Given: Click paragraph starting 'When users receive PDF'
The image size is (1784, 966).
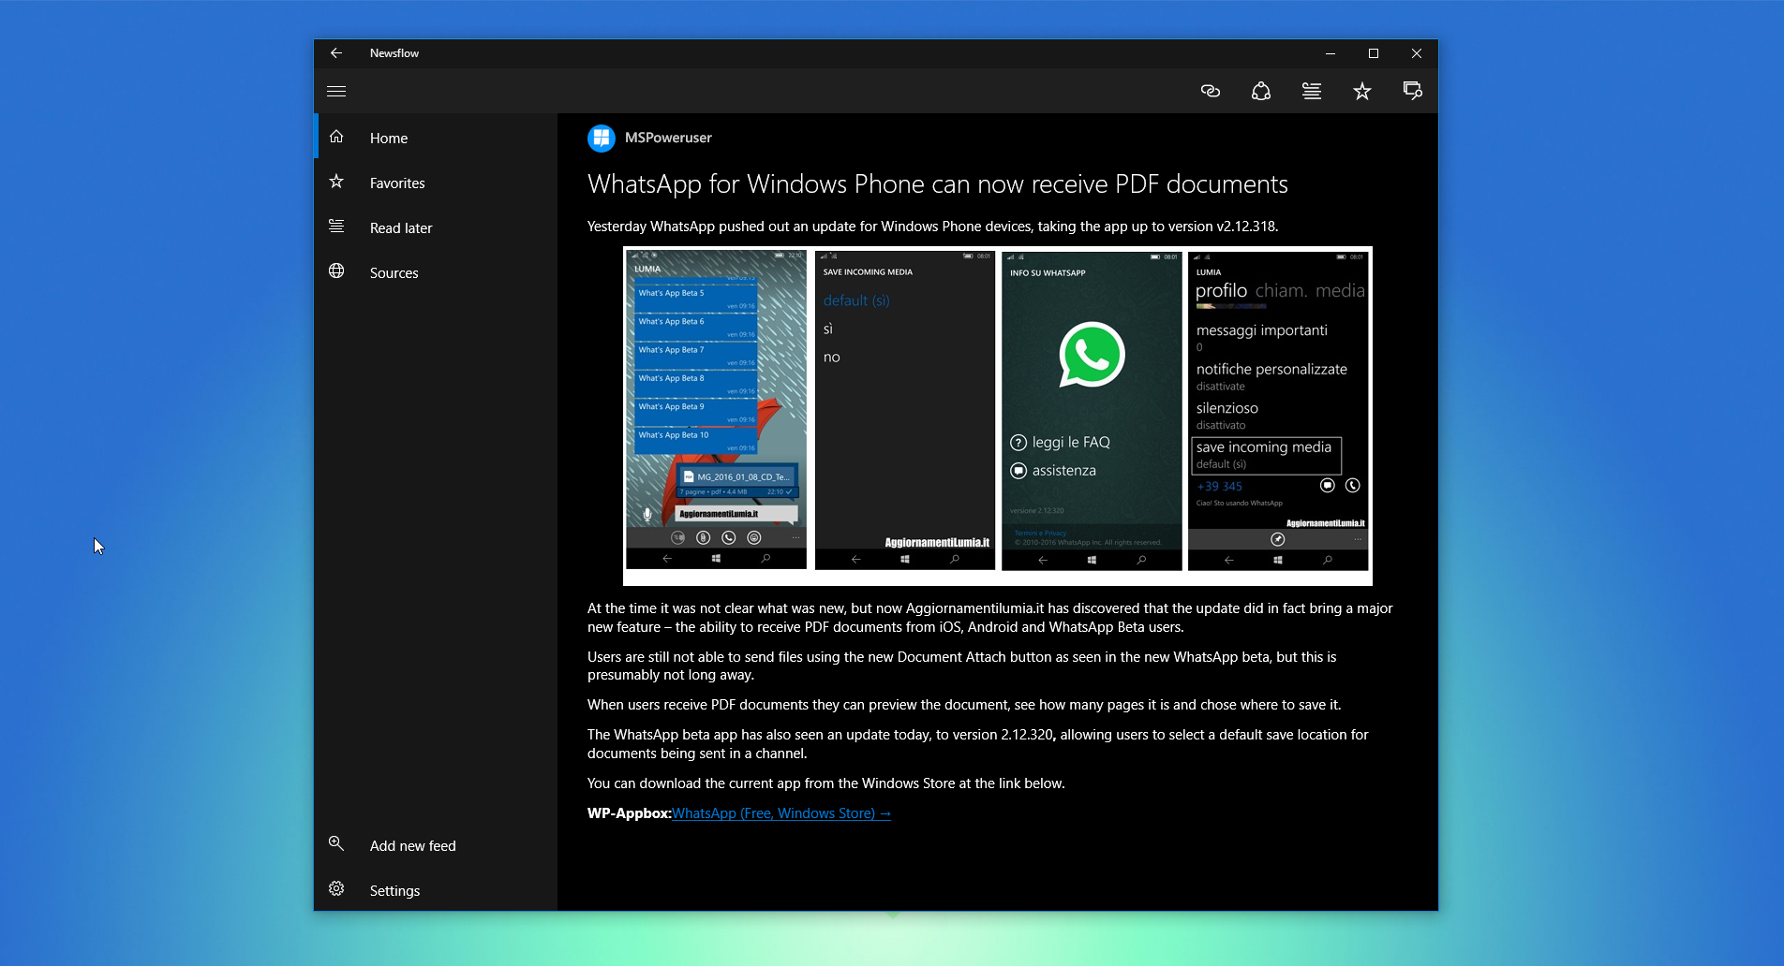Looking at the screenshot, I should (x=964, y=705).
